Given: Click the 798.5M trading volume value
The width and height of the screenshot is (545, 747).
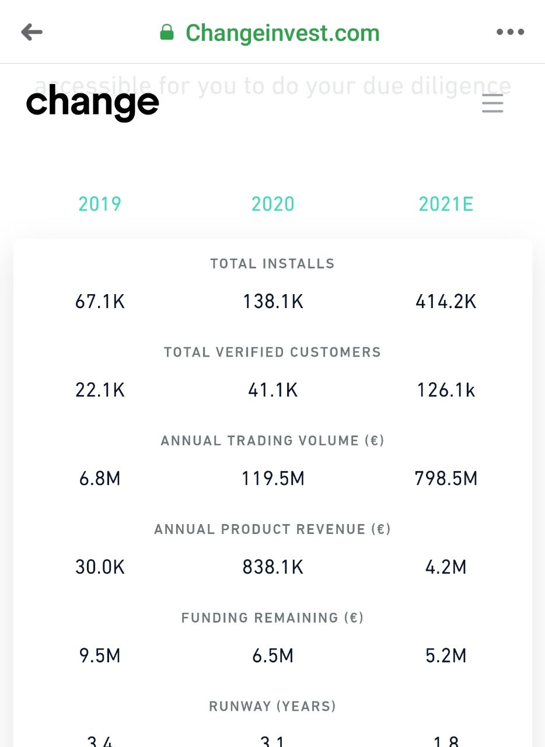Looking at the screenshot, I should tap(446, 479).
